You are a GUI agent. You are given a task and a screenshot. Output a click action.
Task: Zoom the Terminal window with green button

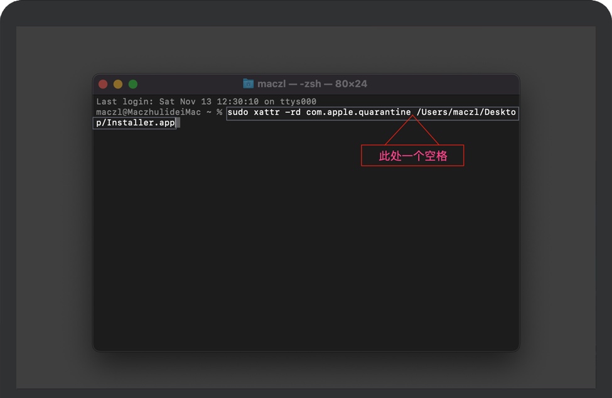tap(133, 84)
